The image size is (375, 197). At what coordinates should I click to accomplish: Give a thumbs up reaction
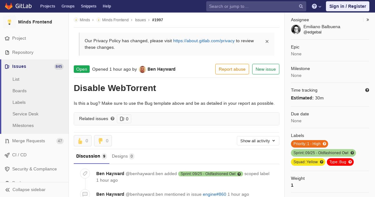pyautogui.click(x=82, y=141)
